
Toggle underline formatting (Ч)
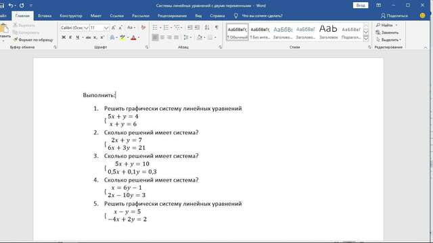point(77,37)
